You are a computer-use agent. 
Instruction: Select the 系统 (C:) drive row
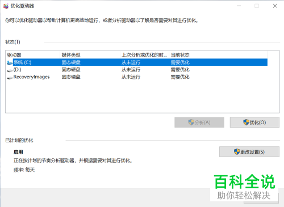[137, 62]
